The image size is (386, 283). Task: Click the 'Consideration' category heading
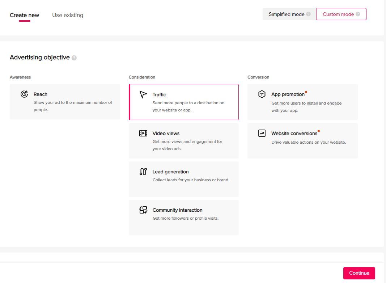coord(142,77)
